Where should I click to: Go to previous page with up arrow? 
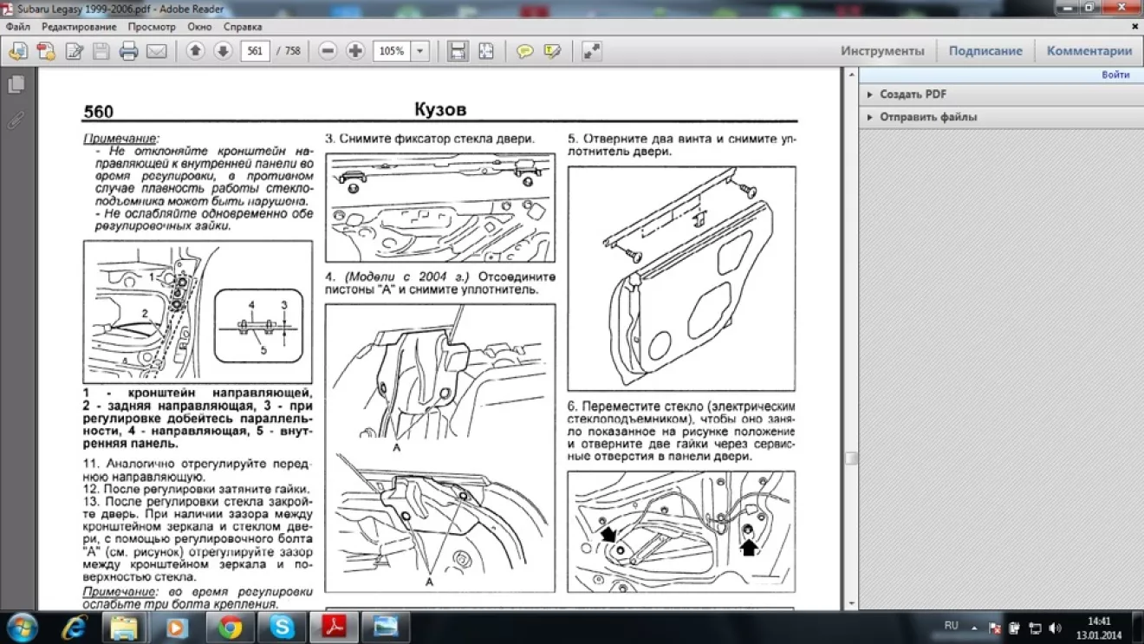(x=196, y=51)
